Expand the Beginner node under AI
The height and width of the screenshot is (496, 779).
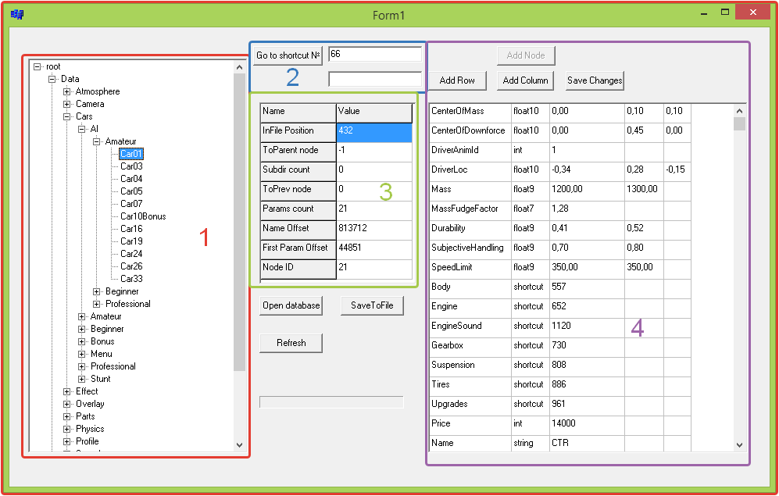coord(96,291)
